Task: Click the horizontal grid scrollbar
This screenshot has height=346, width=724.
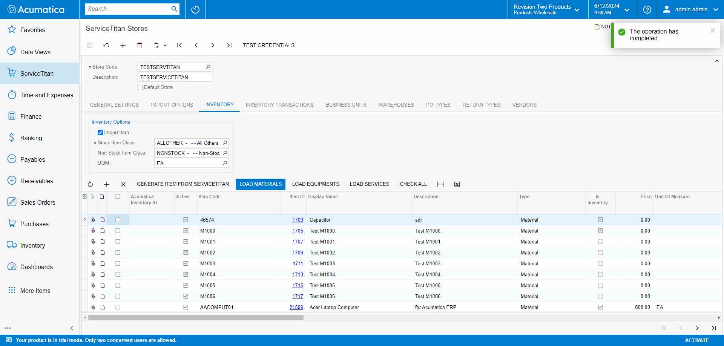Action: tap(196, 318)
